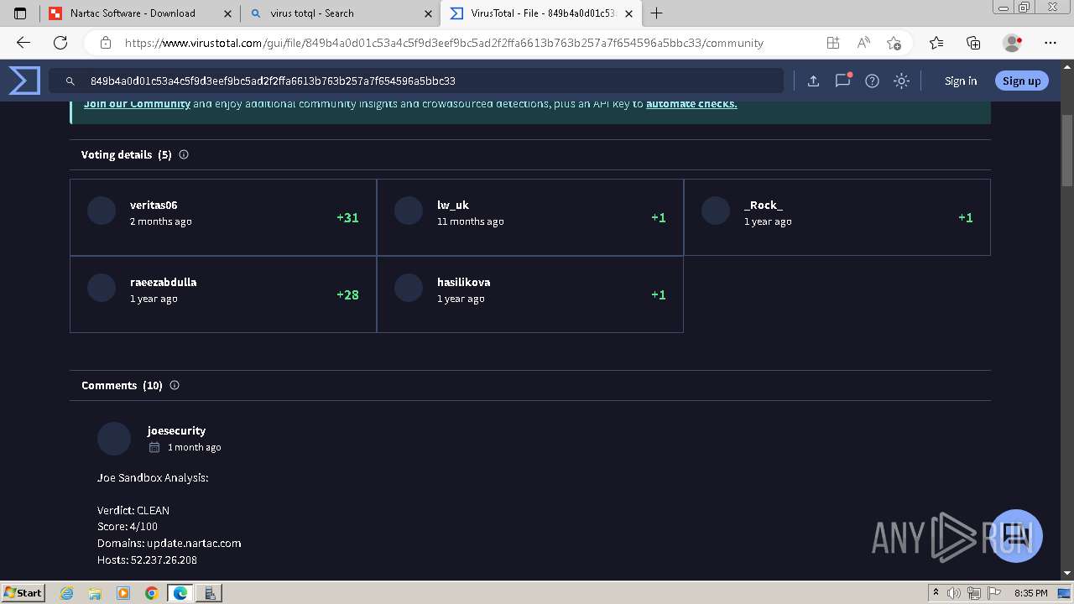Open raeezabdulla voter avatar
This screenshot has width=1074, height=604.
point(102,288)
